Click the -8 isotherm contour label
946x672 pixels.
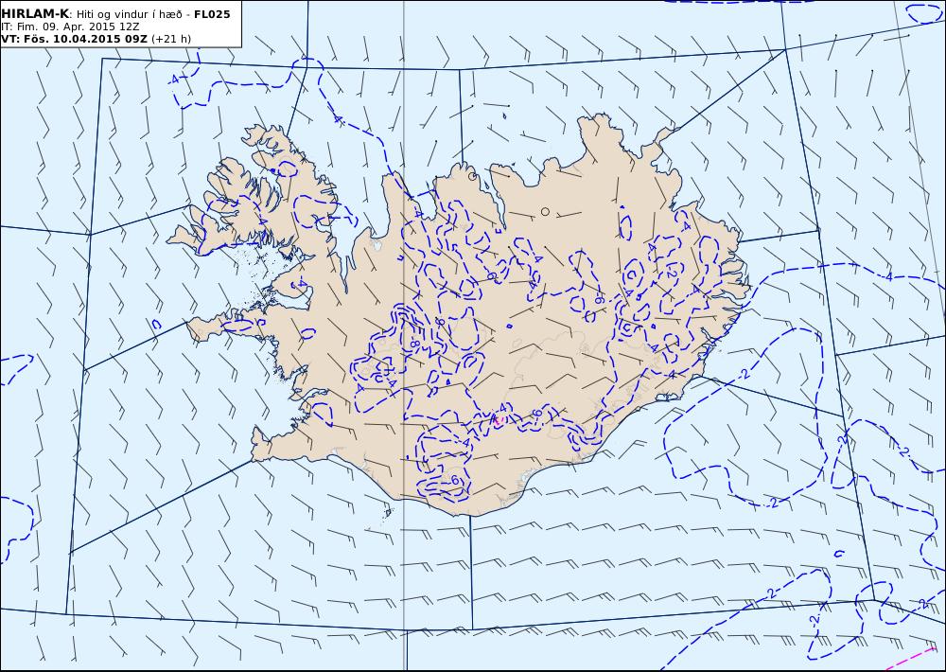click(x=414, y=344)
